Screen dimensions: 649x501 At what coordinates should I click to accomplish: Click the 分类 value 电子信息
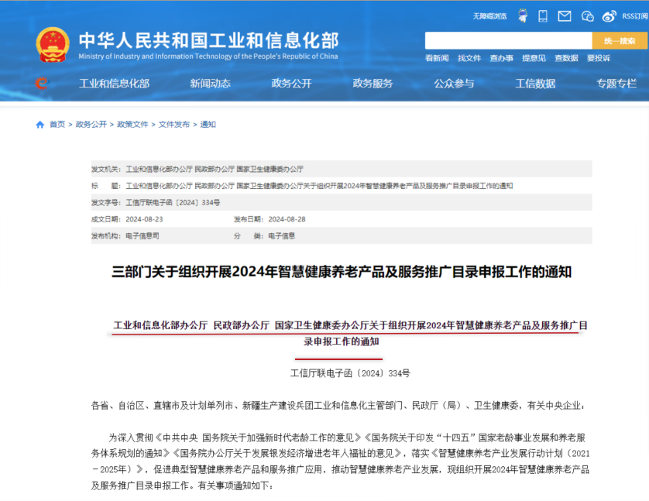click(x=281, y=236)
